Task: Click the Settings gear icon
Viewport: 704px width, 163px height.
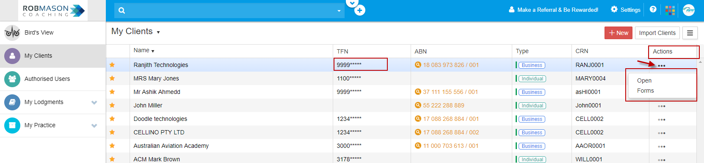Action: pyautogui.click(x=614, y=9)
